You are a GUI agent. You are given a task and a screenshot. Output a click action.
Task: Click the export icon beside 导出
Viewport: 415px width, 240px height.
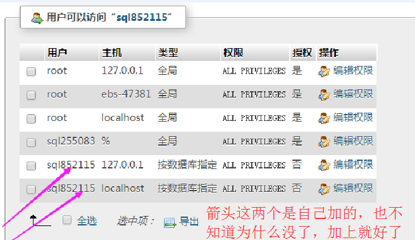(170, 222)
